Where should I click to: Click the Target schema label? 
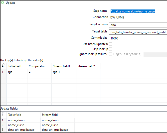pos(99,24)
